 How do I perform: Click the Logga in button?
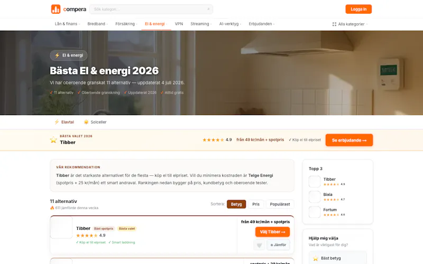358,9
